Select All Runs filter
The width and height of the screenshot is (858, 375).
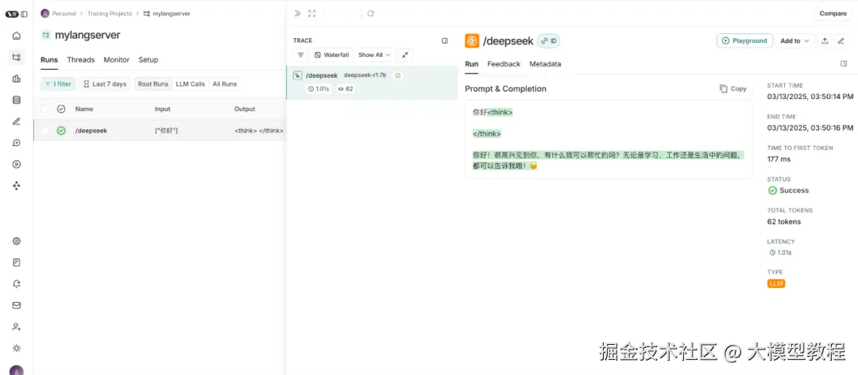pyautogui.click(x=225, y=84)
